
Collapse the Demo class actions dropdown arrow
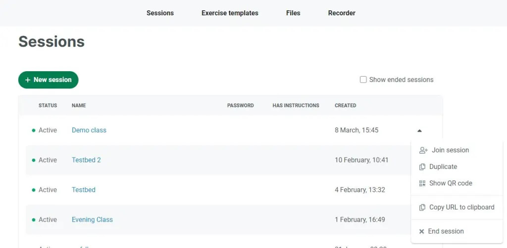tap(419, 131)
